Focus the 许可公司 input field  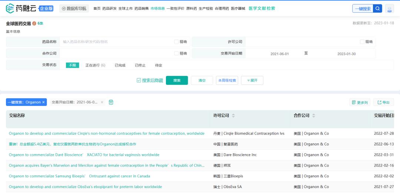[x=302, y=42]
